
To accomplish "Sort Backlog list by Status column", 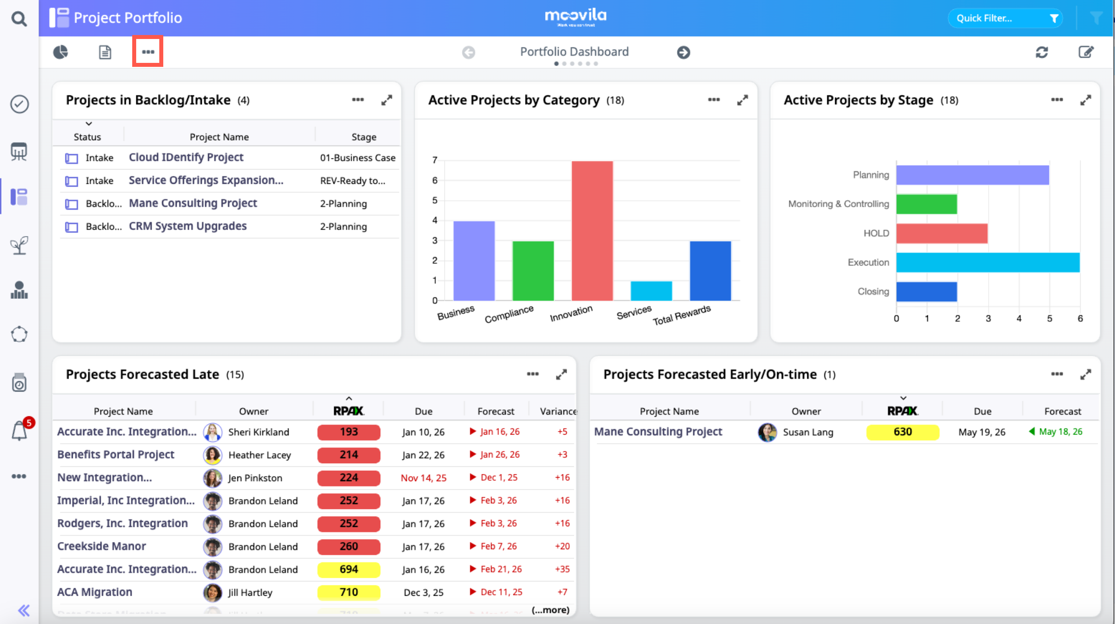I will [87, 136].
